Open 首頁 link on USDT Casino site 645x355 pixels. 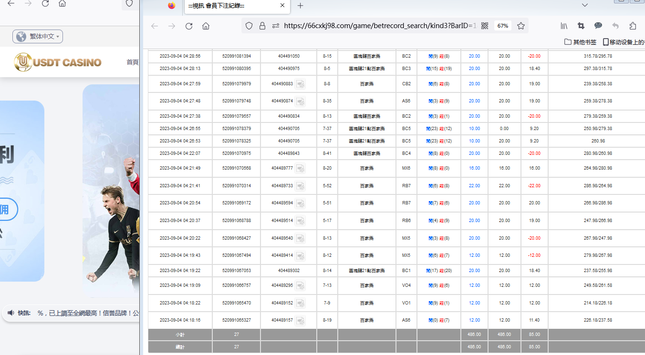point(132,62)
